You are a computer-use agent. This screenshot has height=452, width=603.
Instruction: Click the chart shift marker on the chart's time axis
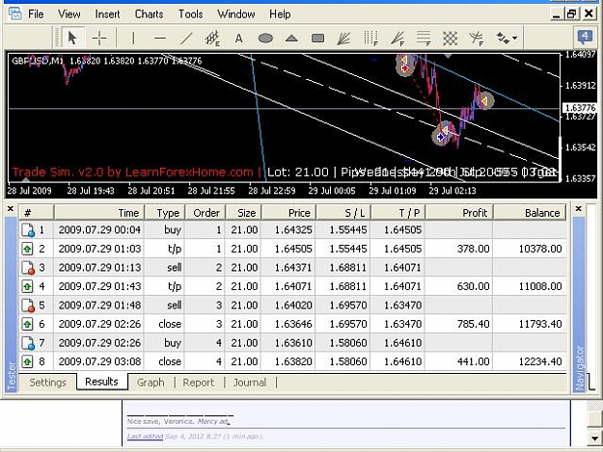click(25, 179)
